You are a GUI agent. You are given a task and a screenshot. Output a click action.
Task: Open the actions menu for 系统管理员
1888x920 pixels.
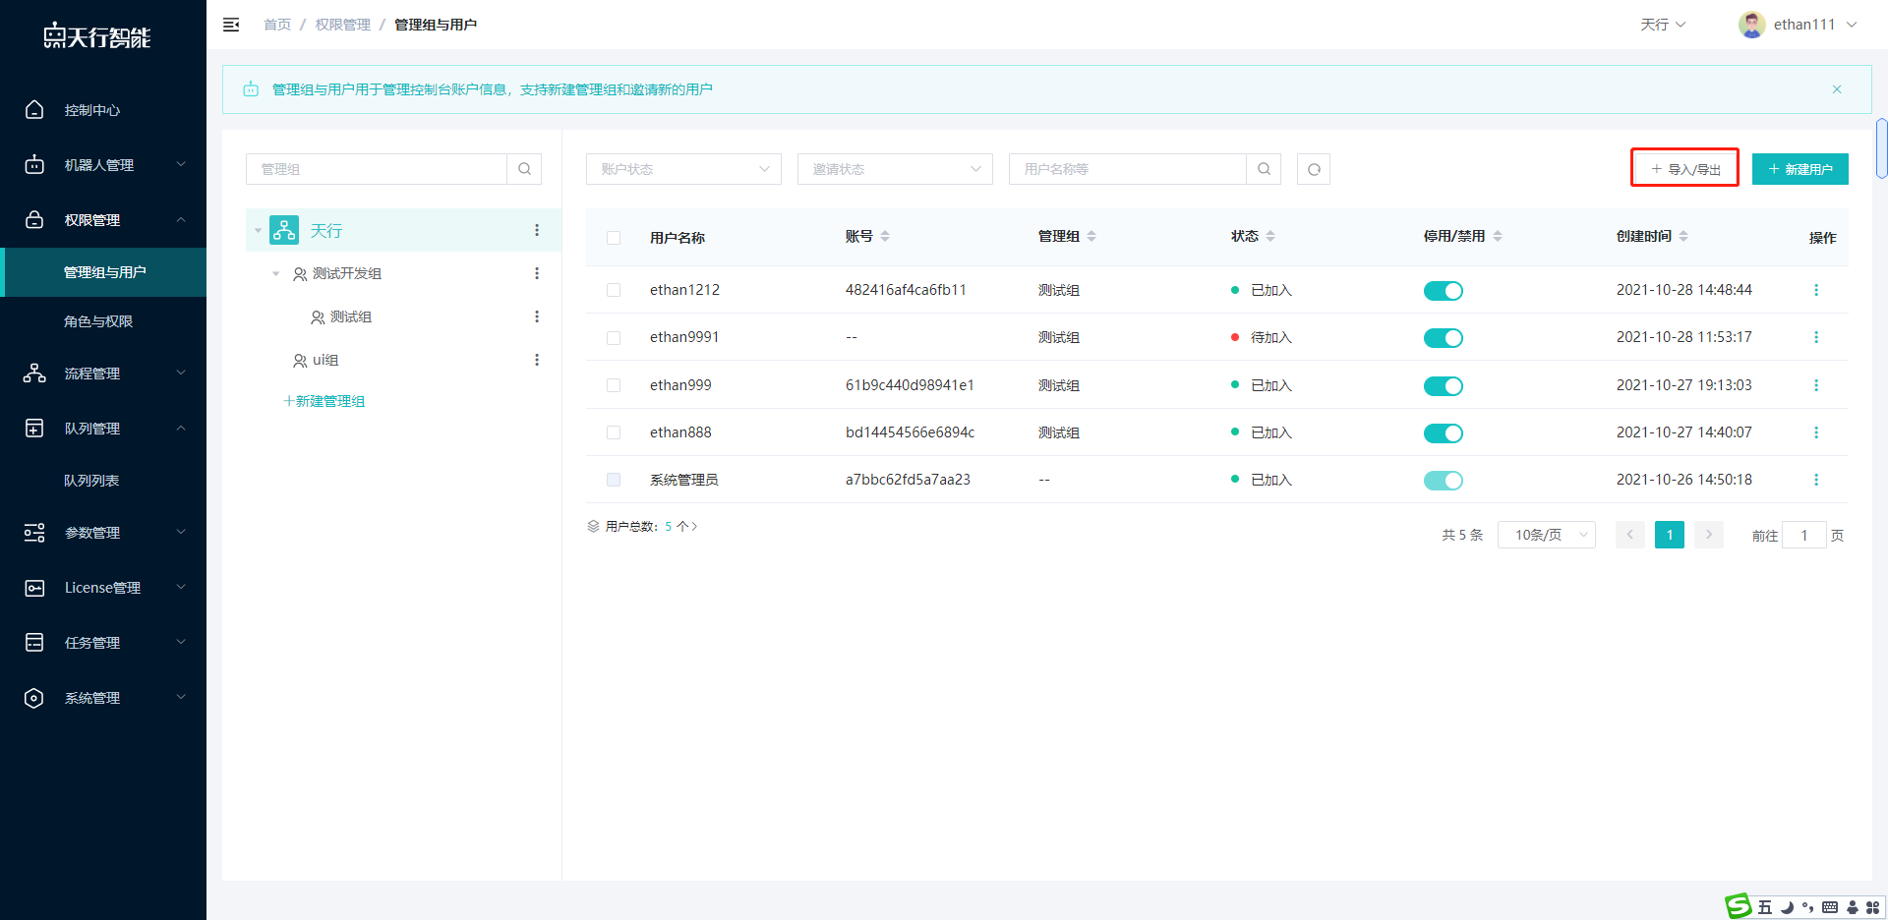(1816, 480)
